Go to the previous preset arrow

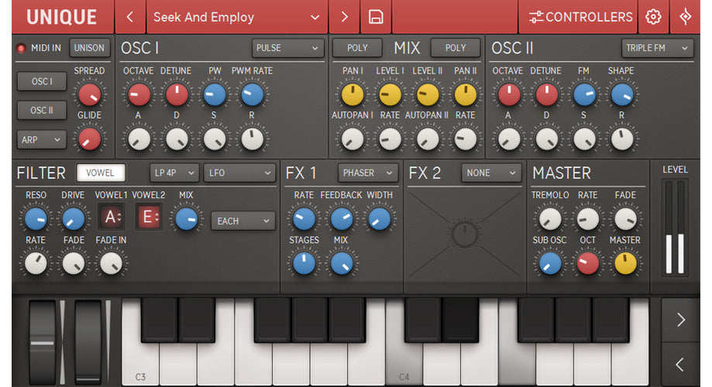(x=130, y=17)
